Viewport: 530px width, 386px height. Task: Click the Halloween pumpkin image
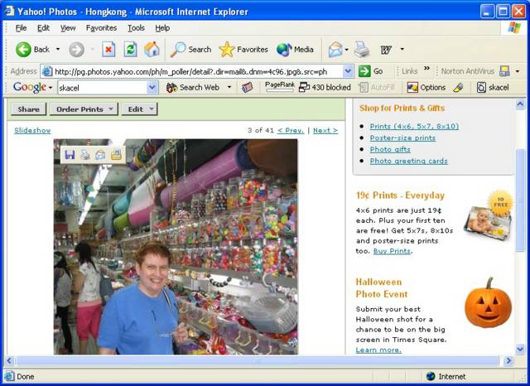click(488, 303)
